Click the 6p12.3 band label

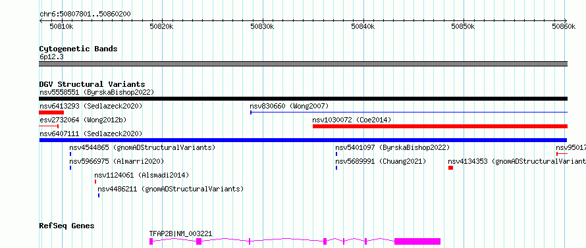(51, 57)
